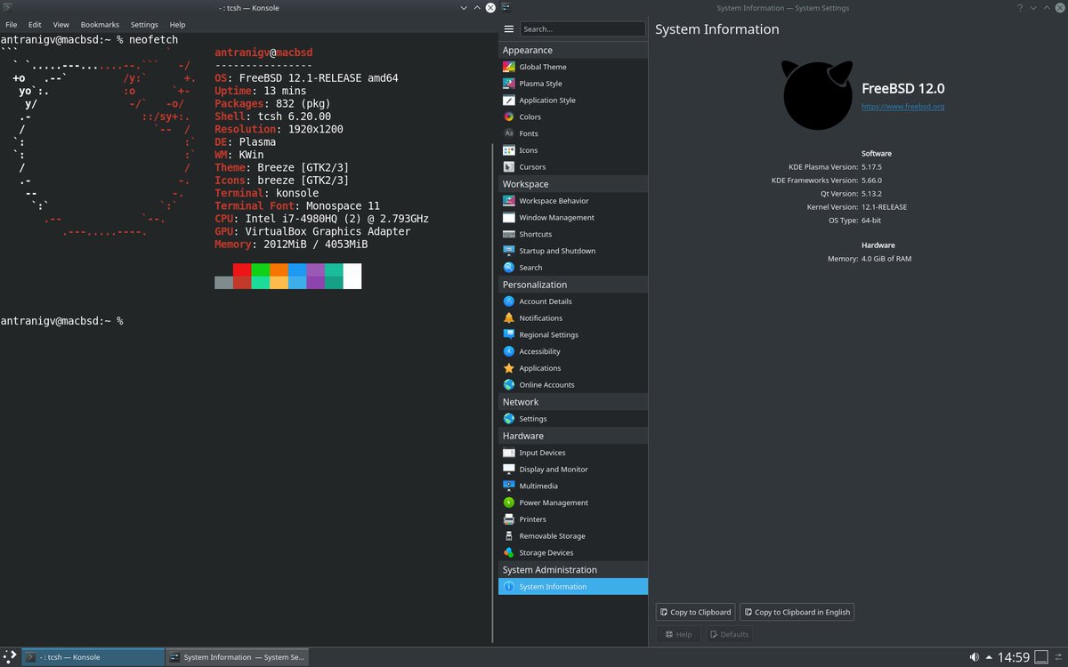Image resolution: width=1068 pixels, height=667 pixels.
Task: Open the Cursors settings
Action: pos(573,167)
